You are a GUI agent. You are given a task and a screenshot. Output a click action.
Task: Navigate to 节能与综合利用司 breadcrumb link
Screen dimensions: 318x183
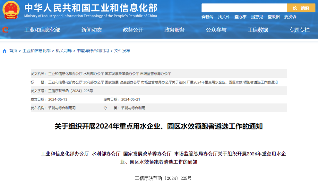pos(93,51)
